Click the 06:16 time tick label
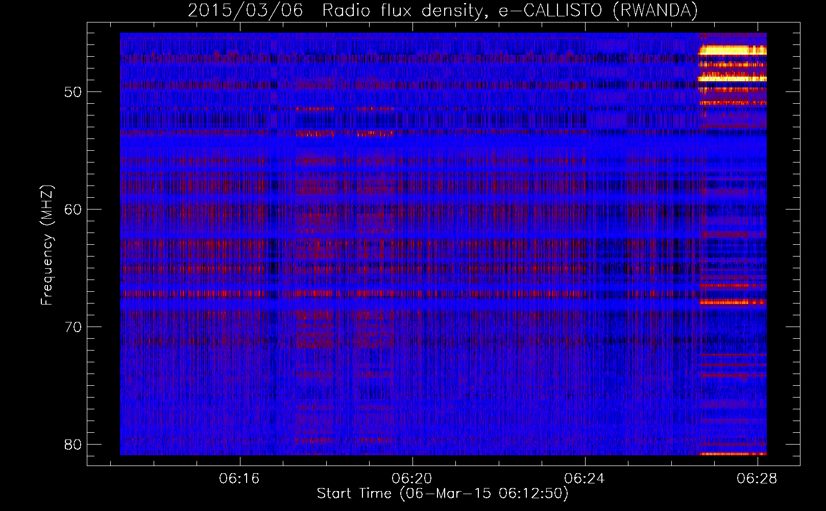 pos(239,479)
